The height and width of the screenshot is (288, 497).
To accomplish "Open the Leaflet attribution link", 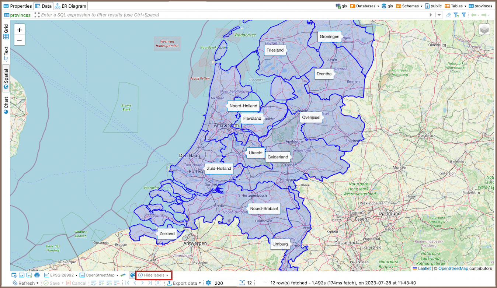I will point(424,268).
